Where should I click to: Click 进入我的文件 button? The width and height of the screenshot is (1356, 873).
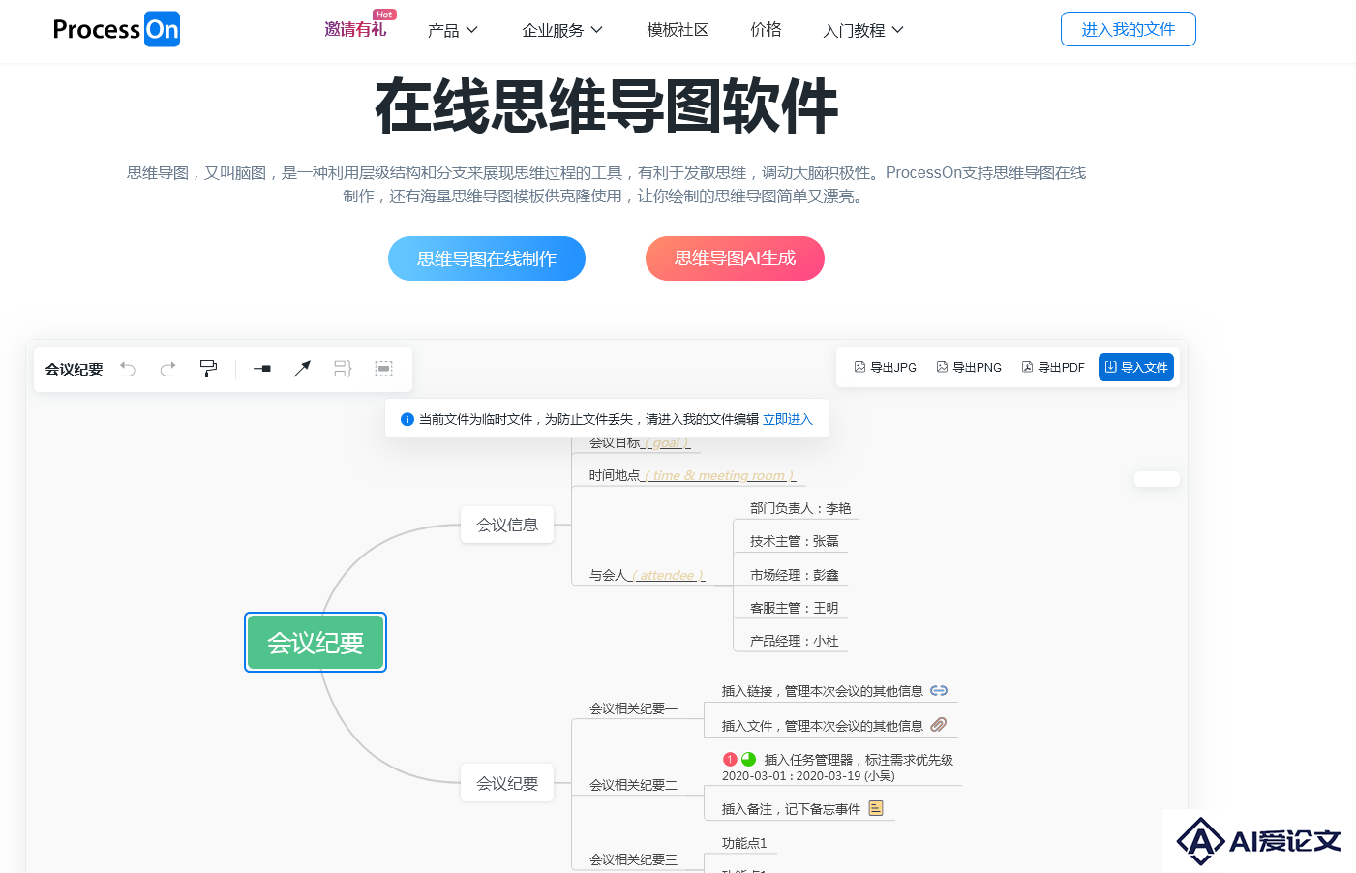[1129, 29]
